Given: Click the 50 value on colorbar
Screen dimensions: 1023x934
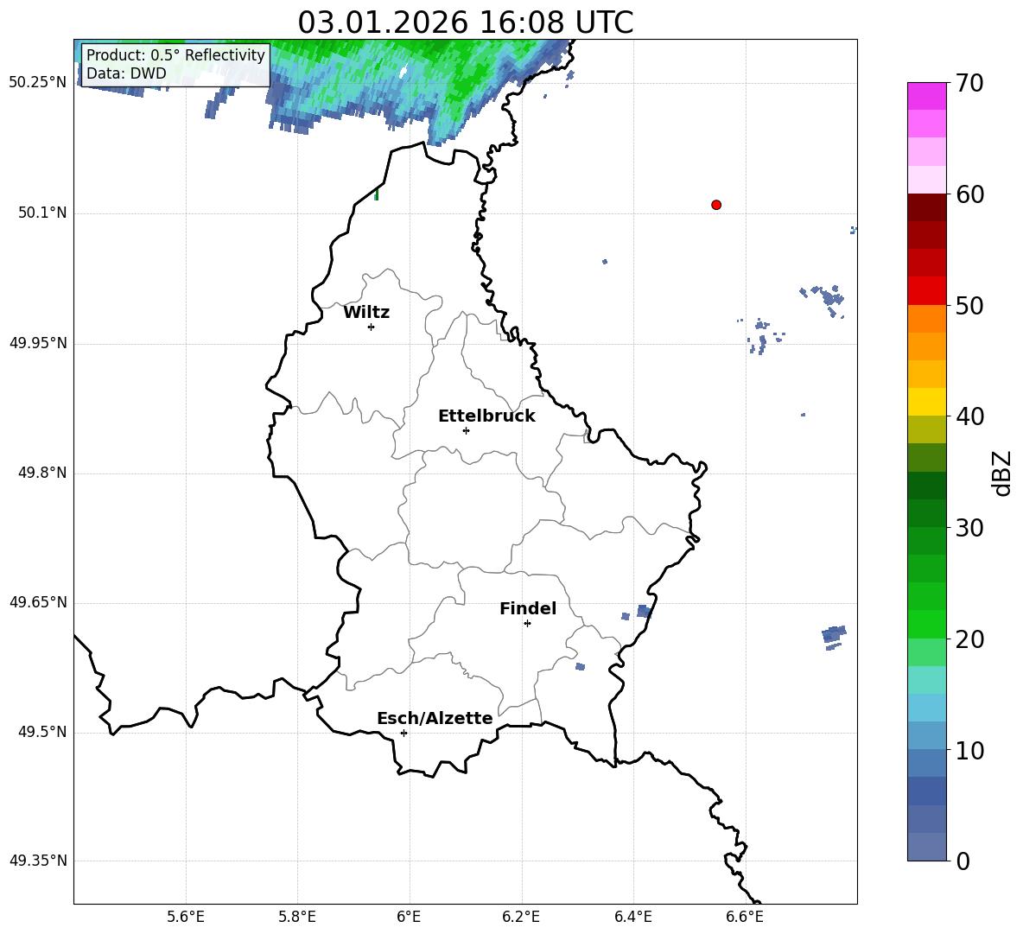Looking at the screenshot, I should coord(969,305).
